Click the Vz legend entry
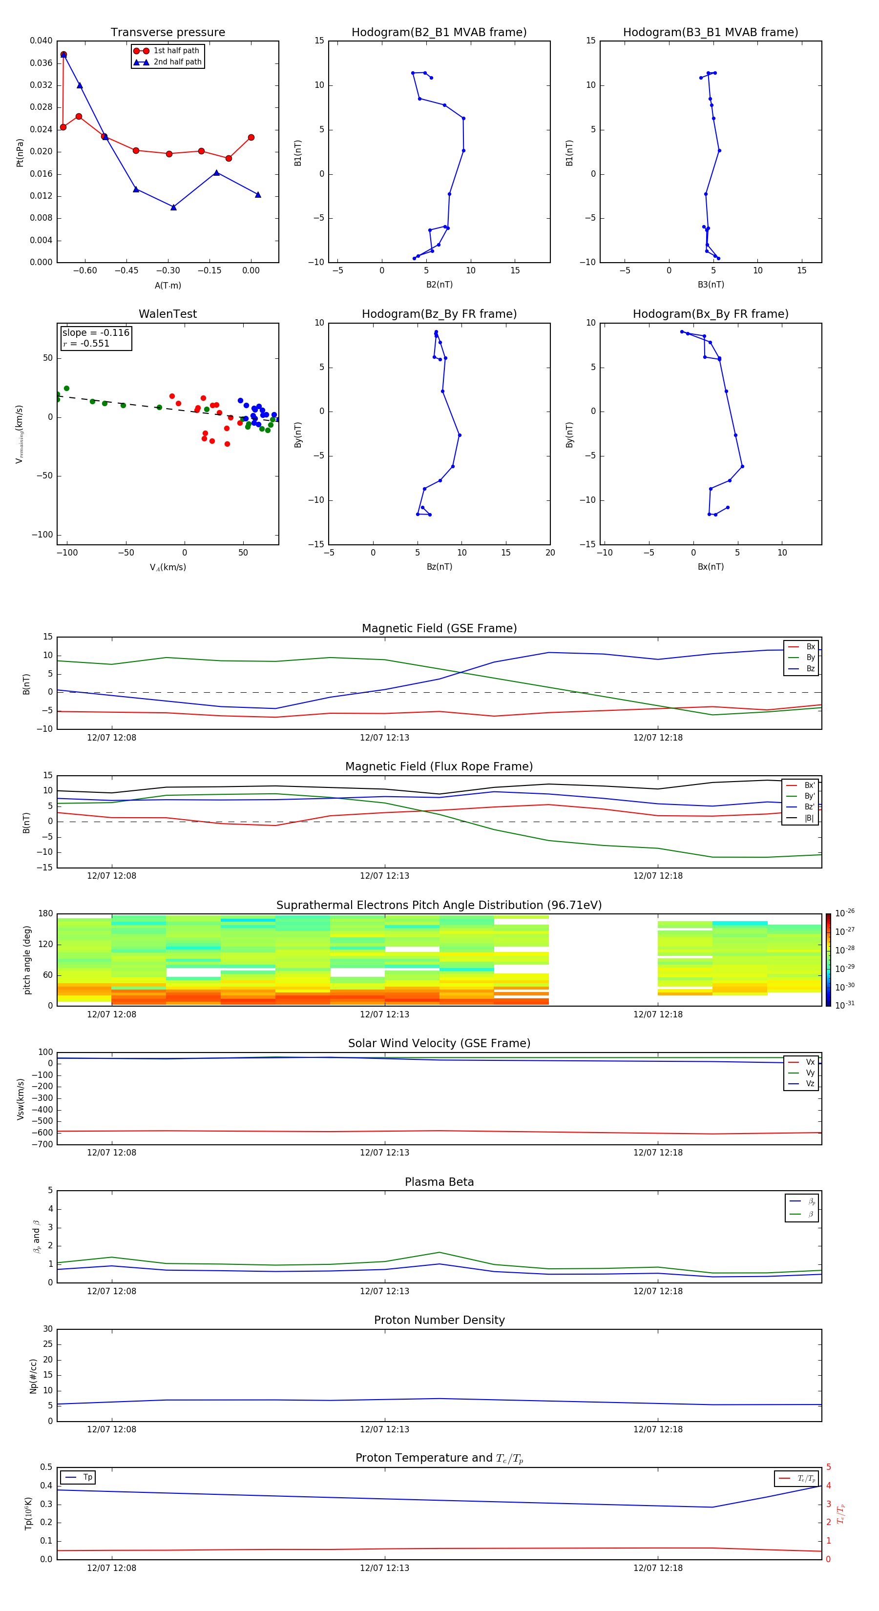 coord(801,1084)
